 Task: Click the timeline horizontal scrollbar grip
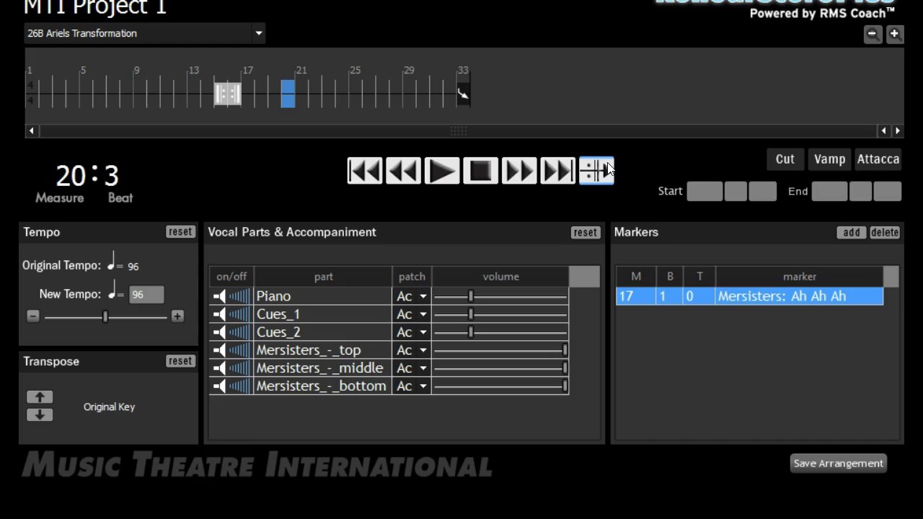tap(459, 131)
